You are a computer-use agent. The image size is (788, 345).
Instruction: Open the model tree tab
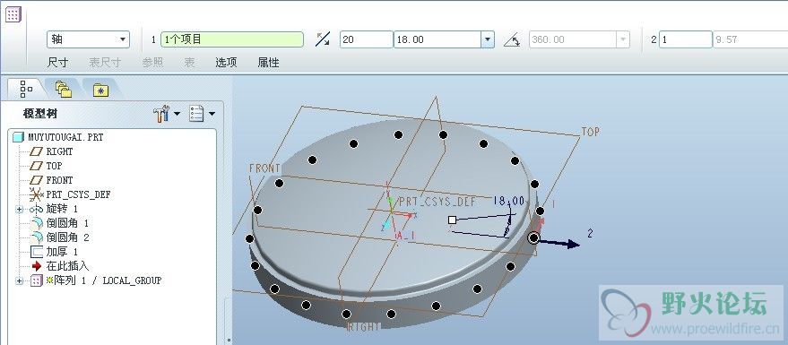click(25, 89)
